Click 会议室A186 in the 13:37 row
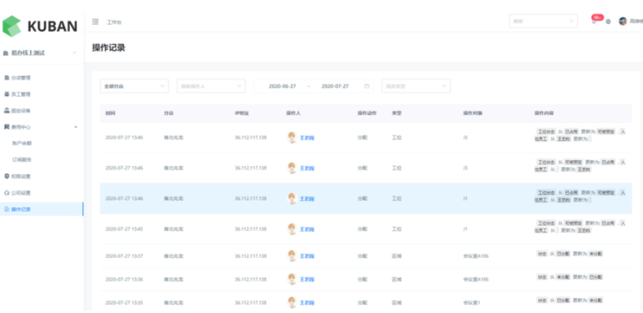 (x=476, y=256)
